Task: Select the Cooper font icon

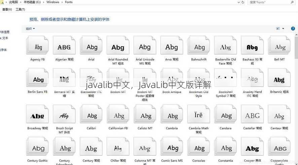Action: coord(252,146)
